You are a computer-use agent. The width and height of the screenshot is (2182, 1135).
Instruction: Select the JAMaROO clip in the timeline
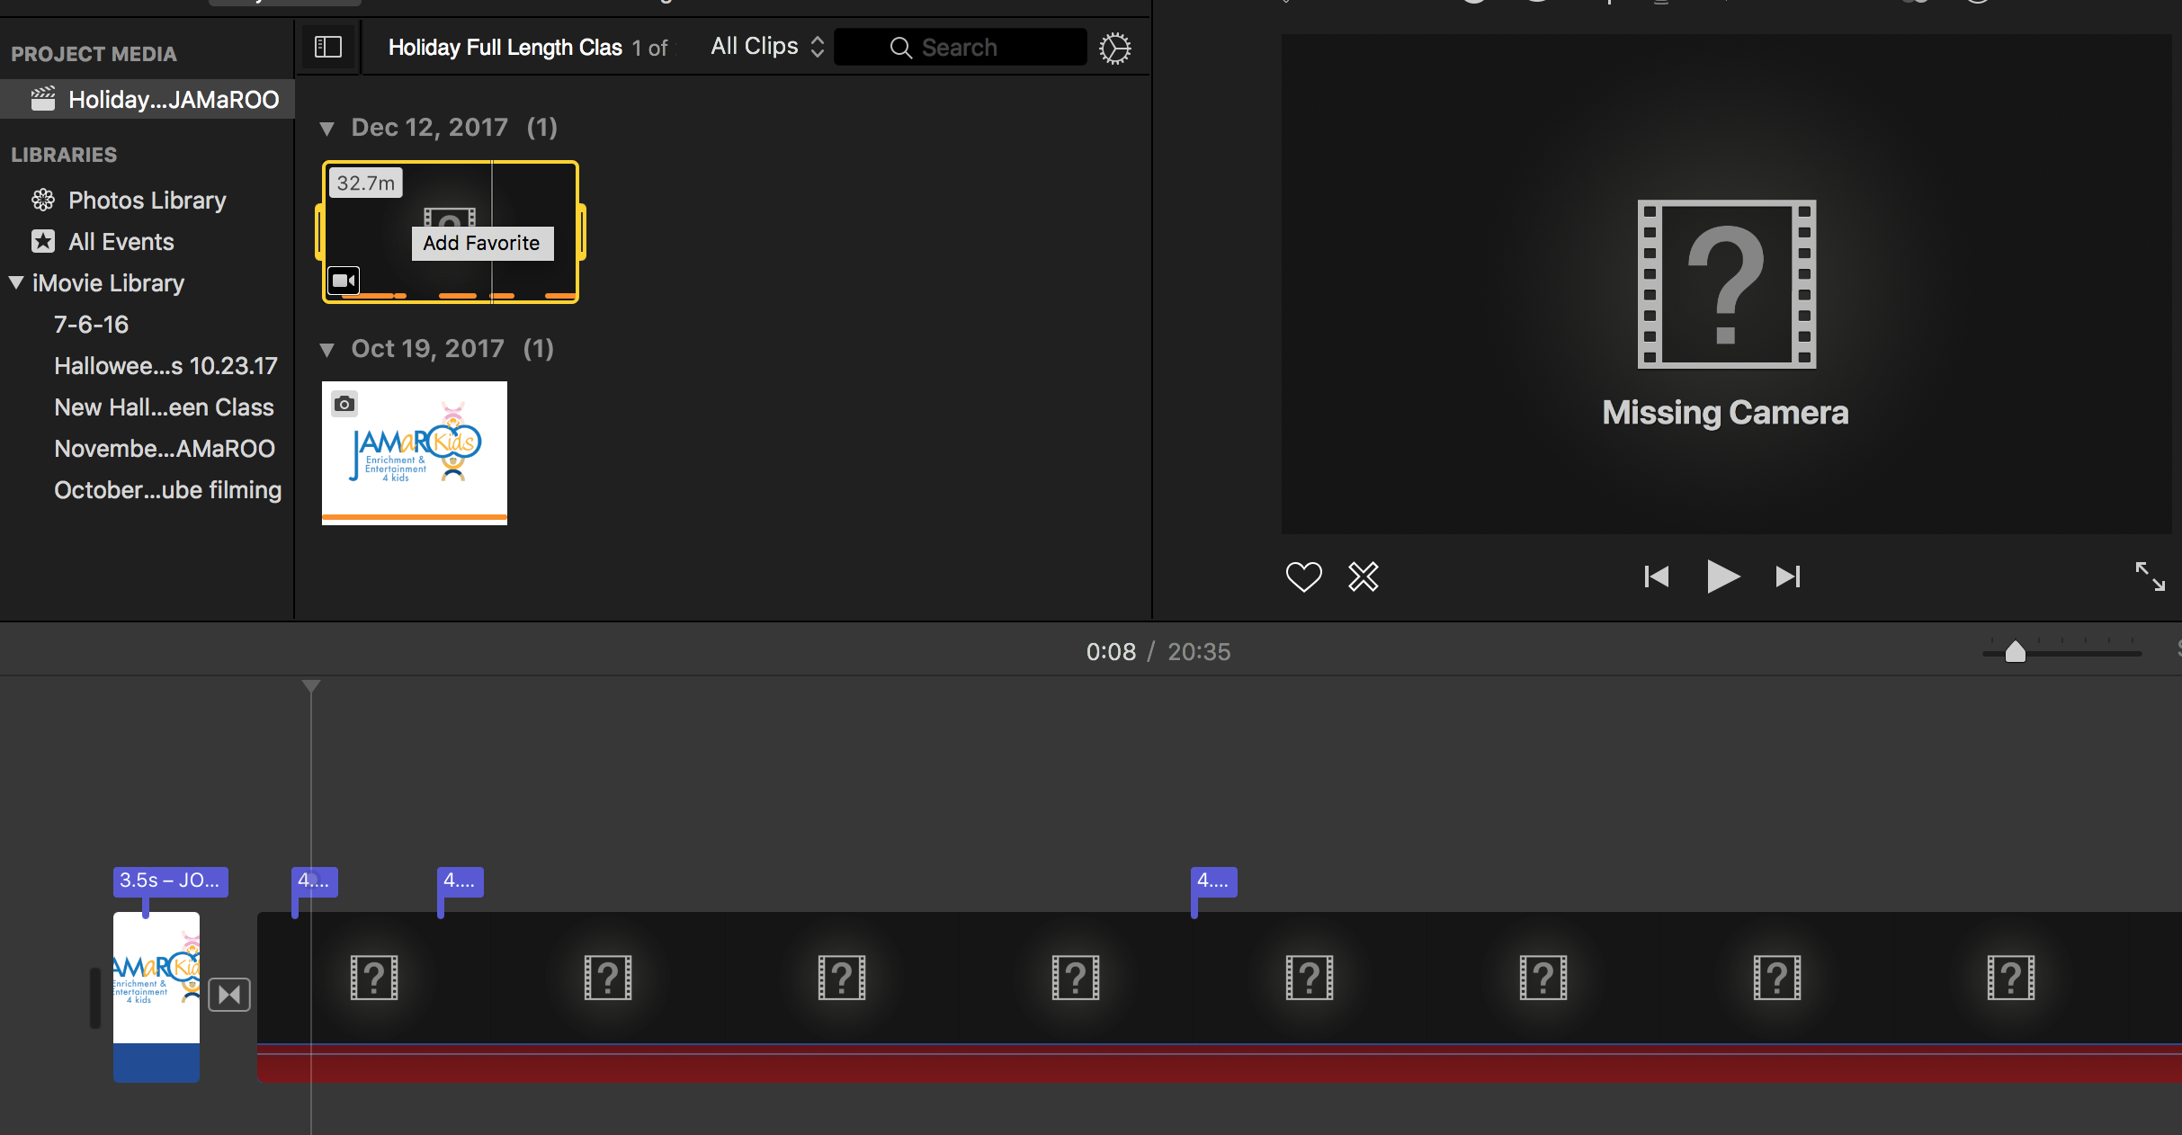point(156,995)
